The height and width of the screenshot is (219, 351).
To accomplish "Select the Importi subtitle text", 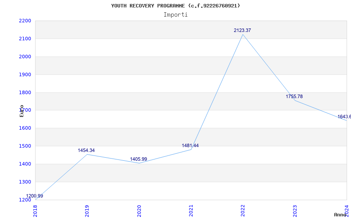I will click(175, 15).
